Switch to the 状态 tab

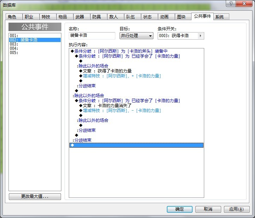coord(149,17)
